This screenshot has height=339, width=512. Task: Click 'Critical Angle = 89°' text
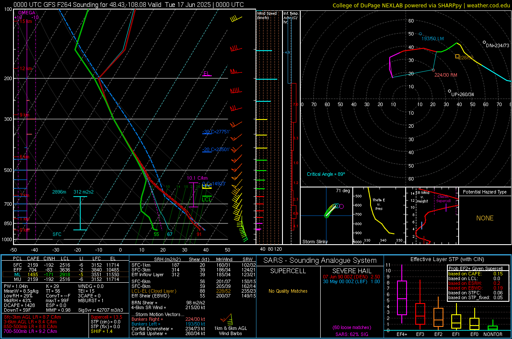pyautogui.click(x=326, y=174)
